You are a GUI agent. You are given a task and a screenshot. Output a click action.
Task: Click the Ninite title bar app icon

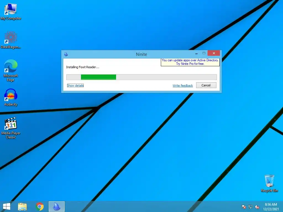tap(66, 54)
